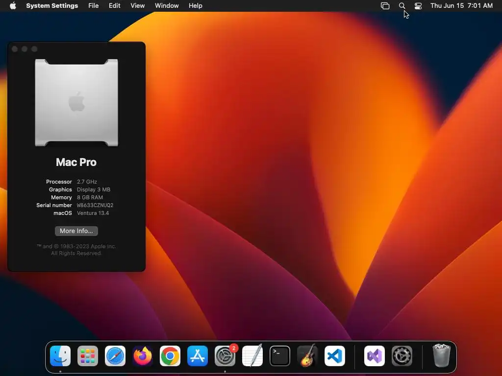This screenshot has height=376, width=502.
Task: Launch Firefox from the Dock
Action: coord(143,355)
